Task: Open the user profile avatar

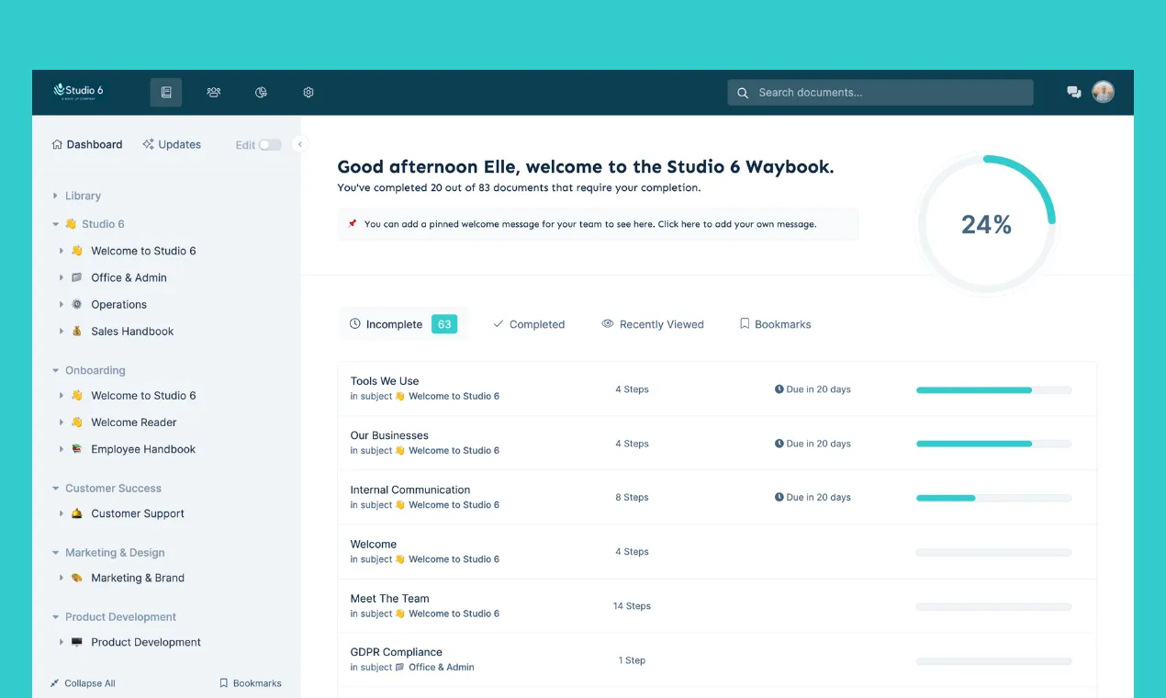Action: [1103, 92]
